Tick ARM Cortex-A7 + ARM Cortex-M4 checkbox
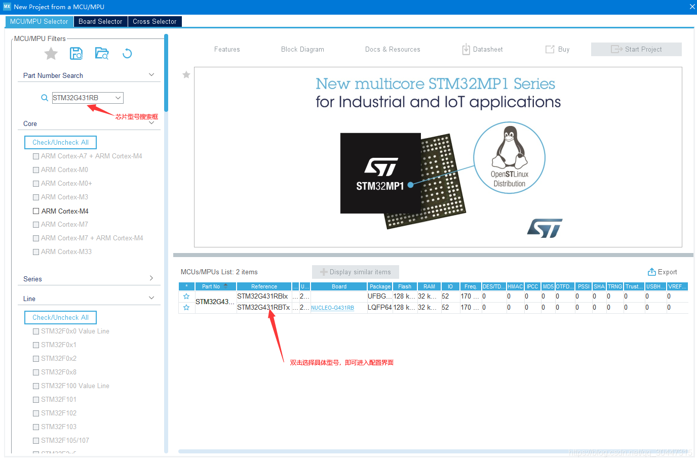The width and height of the screenshot is (697, 462). [x=36, y=156]
